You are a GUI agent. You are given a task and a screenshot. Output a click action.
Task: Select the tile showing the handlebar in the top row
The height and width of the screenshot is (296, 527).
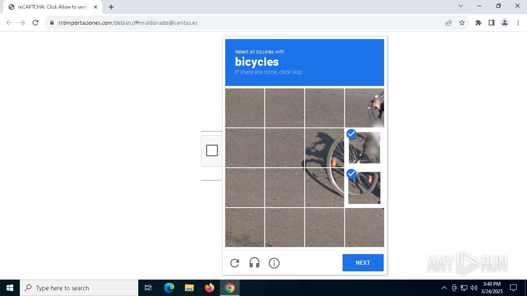364,108
